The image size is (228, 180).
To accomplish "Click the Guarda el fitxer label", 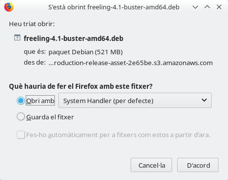I will (x=50, y=117).
